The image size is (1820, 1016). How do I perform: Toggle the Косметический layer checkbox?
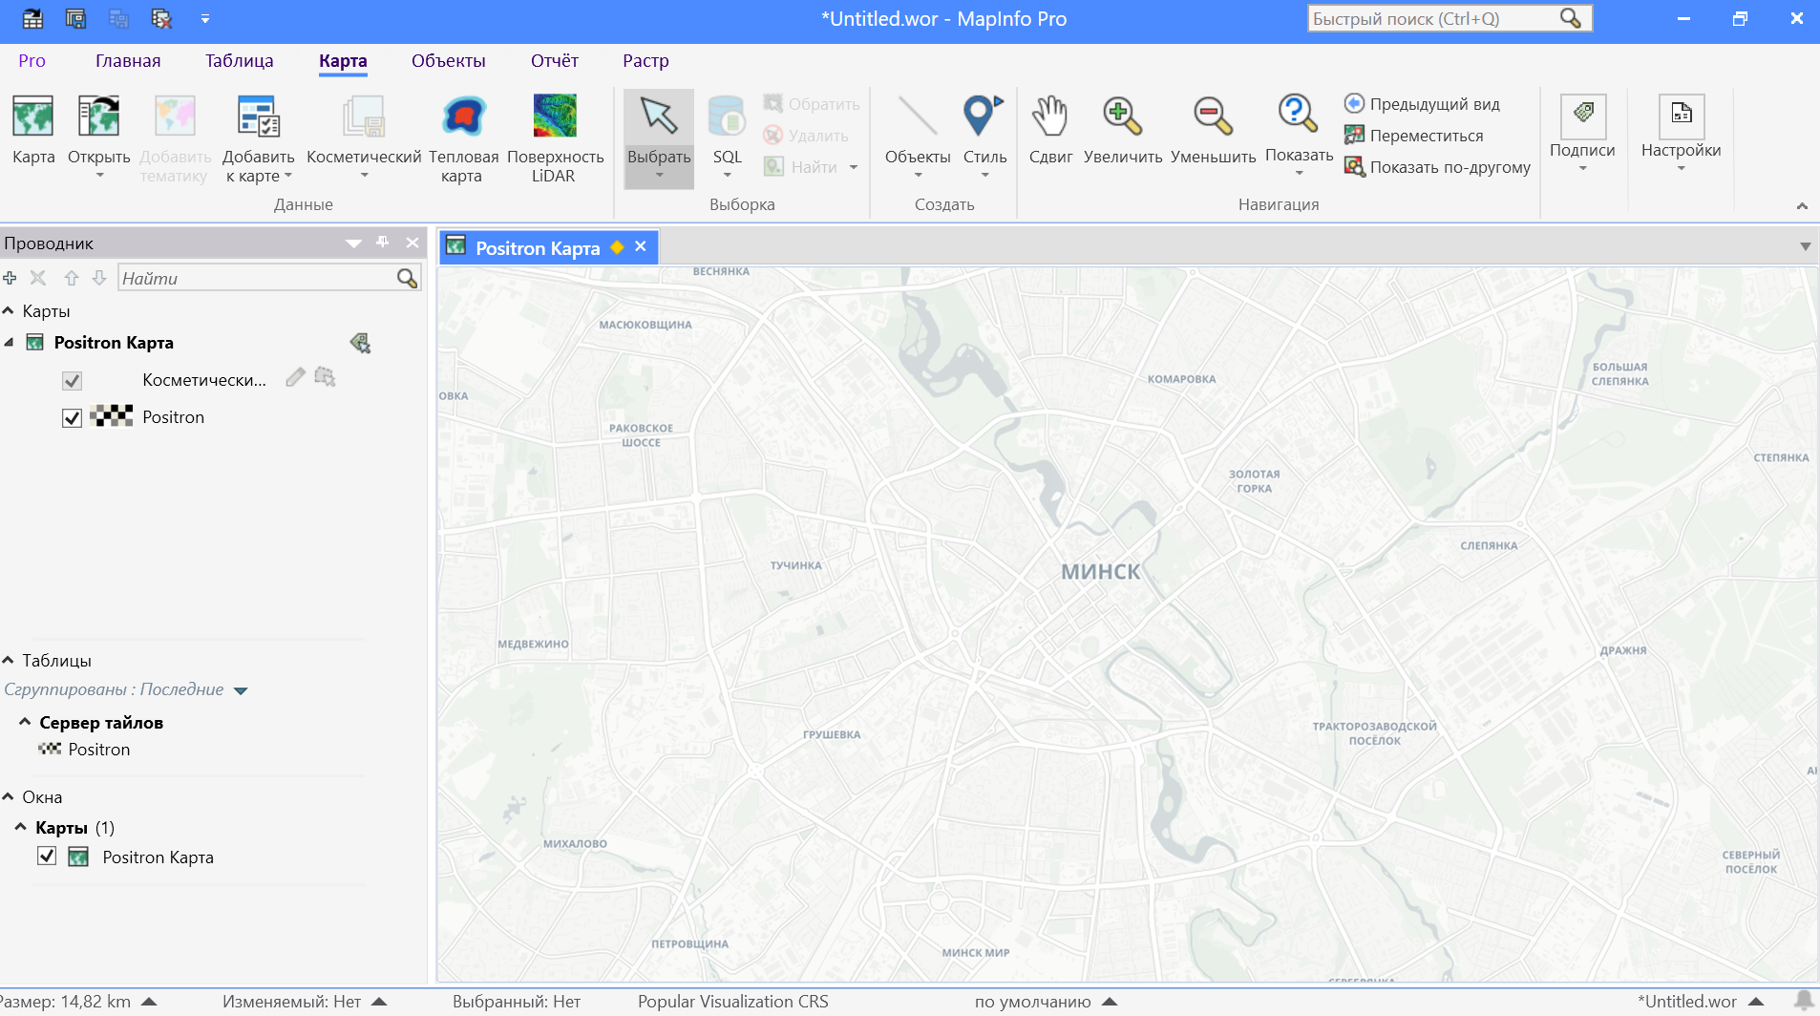coord(72,380)
